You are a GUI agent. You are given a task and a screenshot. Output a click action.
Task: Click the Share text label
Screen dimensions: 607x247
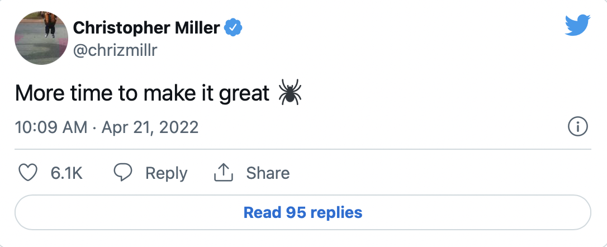(x=268, y=173)
